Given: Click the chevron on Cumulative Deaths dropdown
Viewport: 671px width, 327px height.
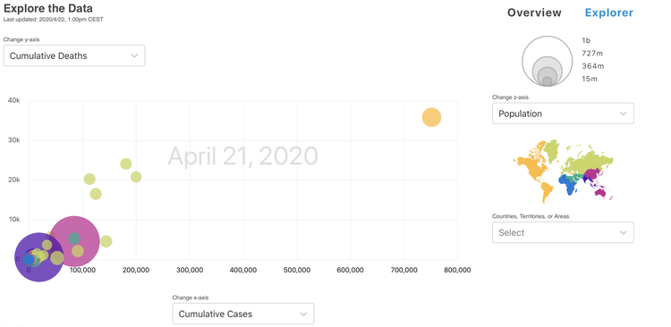Looking at the screenshot, I should click(x=134, y=56).
